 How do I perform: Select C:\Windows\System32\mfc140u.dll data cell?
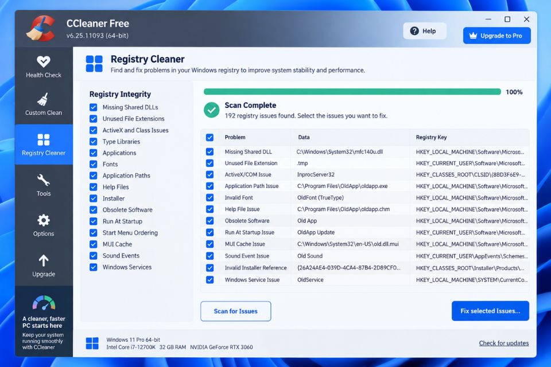340,152
